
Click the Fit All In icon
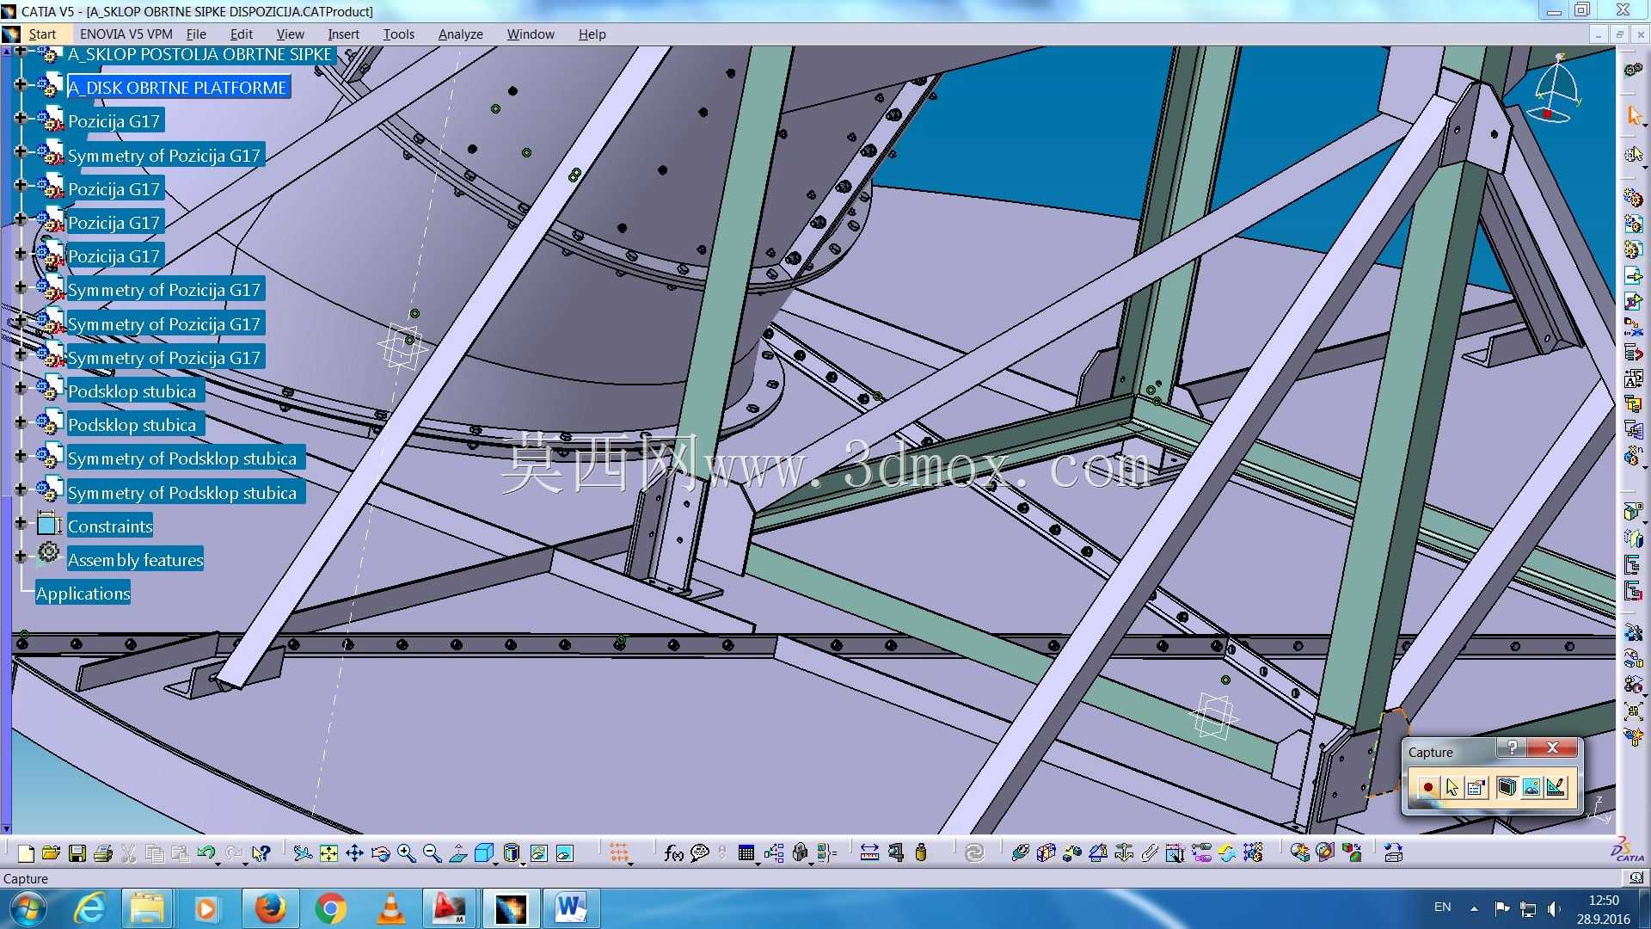click(328, 853)
